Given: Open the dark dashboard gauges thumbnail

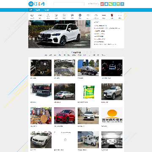Looking at the screenshot, I should pyautogui.click(x=112, y=68).
